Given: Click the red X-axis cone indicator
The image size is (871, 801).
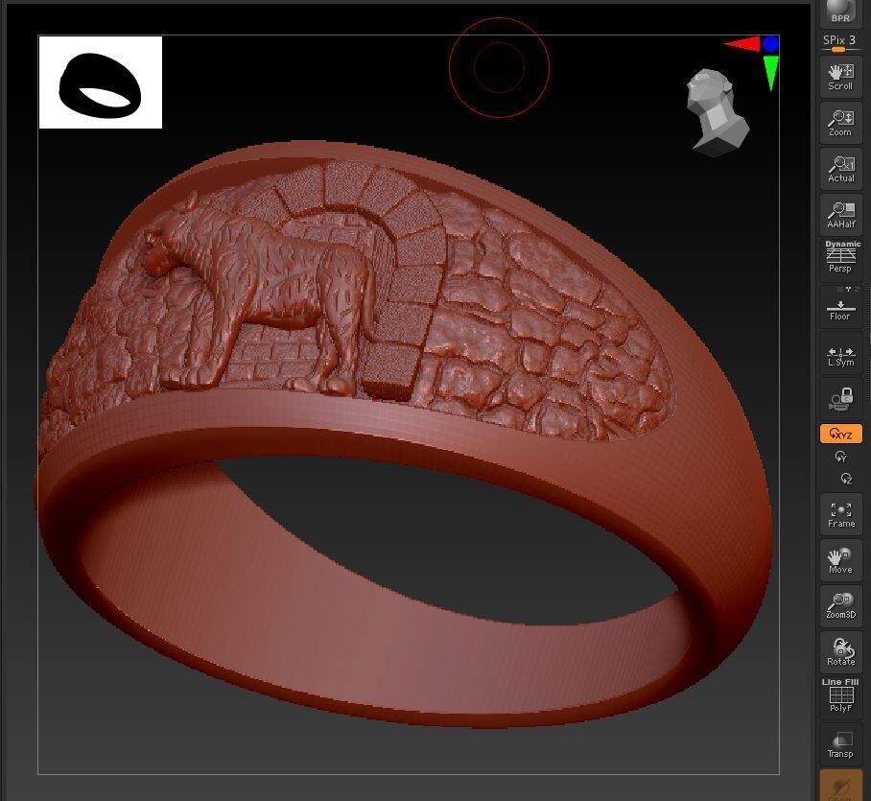Looking at the screenshot, I should (x=742, y=44).
